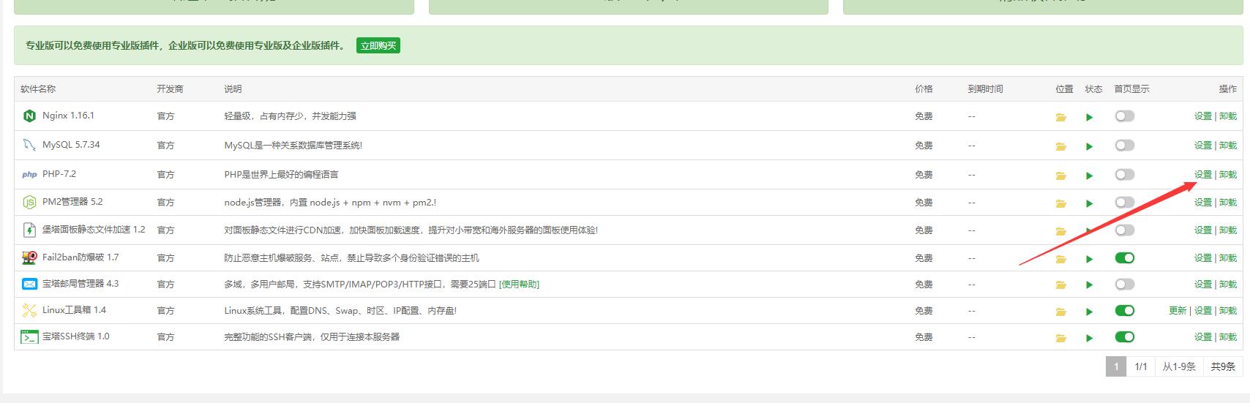Disable homepage display for Fail2ban防爆破
This screenshot has height=403, width=1250.
click(1124, 257)
